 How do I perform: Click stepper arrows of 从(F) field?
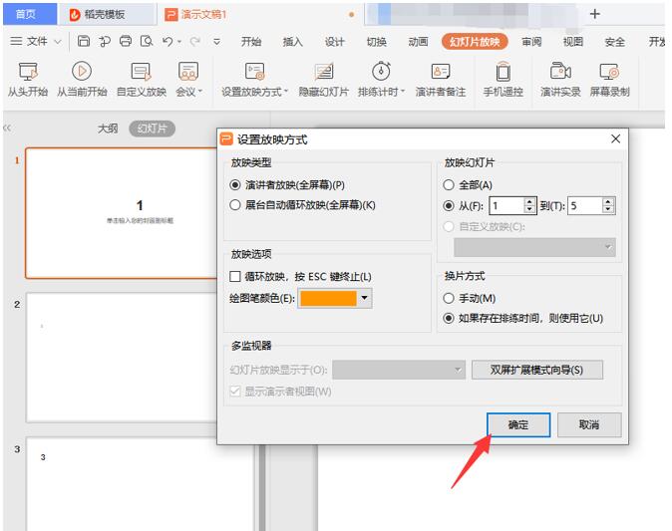pyautogui.click(x=529, y=205)
